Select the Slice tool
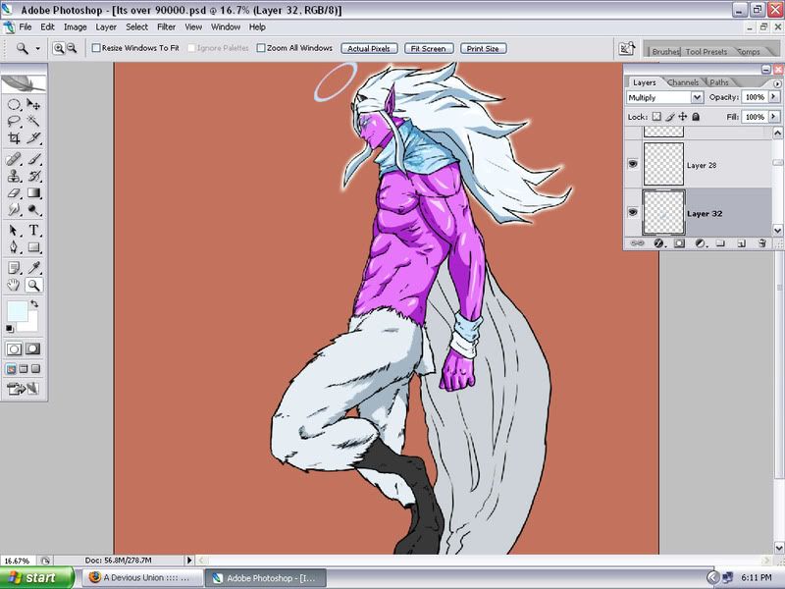785x589 pixels. pyautogui.click(x=33, y=137)
